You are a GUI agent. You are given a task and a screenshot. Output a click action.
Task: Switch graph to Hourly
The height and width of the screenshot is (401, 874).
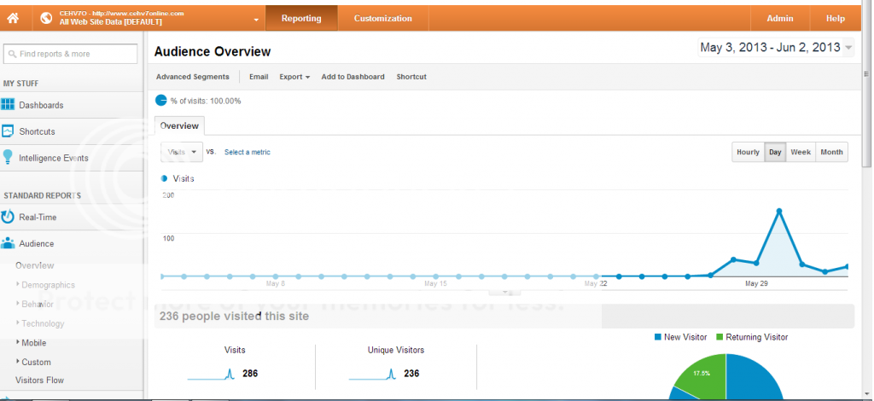click(748, 152)
